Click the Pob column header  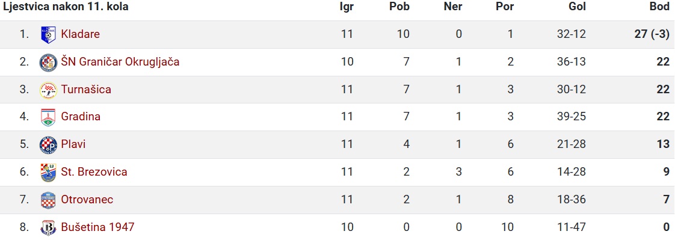coord(399,7)
